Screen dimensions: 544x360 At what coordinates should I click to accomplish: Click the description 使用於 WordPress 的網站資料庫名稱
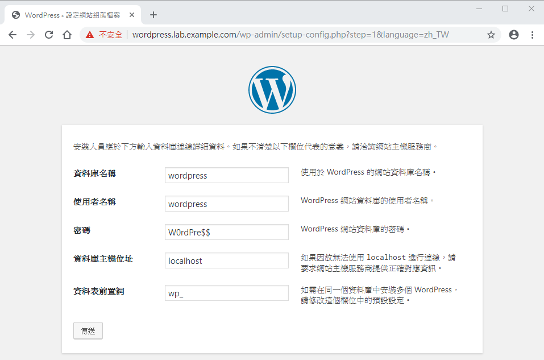click(368, 172)
